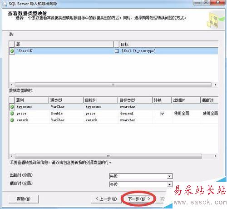Click the green check icon on price row

pyautogui.click(x=12, y=114)
